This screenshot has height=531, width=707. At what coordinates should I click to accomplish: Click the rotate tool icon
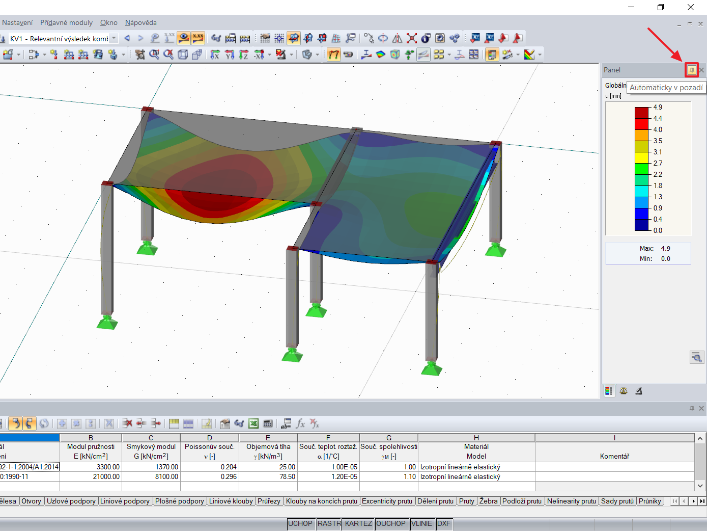coord(383,38)
